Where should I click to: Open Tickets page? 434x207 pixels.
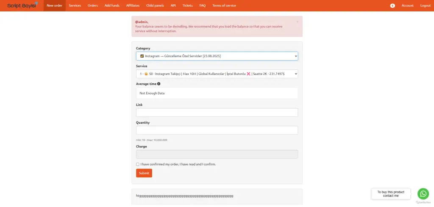pos(188,6)
